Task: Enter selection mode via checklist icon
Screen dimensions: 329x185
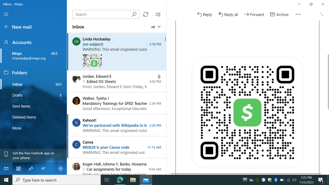Action: pos(158,15)
